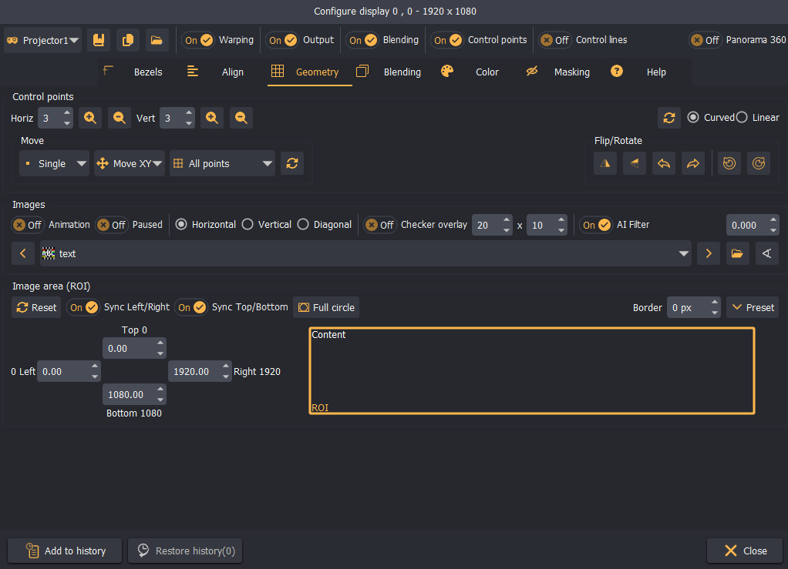Image resolution: width=788 pixels, height=569 pixels.
Task: Zoom in horizontal control points
Action: (x=90, y=118)
